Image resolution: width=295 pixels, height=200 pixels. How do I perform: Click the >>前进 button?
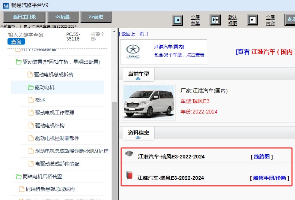click(96, 17)
